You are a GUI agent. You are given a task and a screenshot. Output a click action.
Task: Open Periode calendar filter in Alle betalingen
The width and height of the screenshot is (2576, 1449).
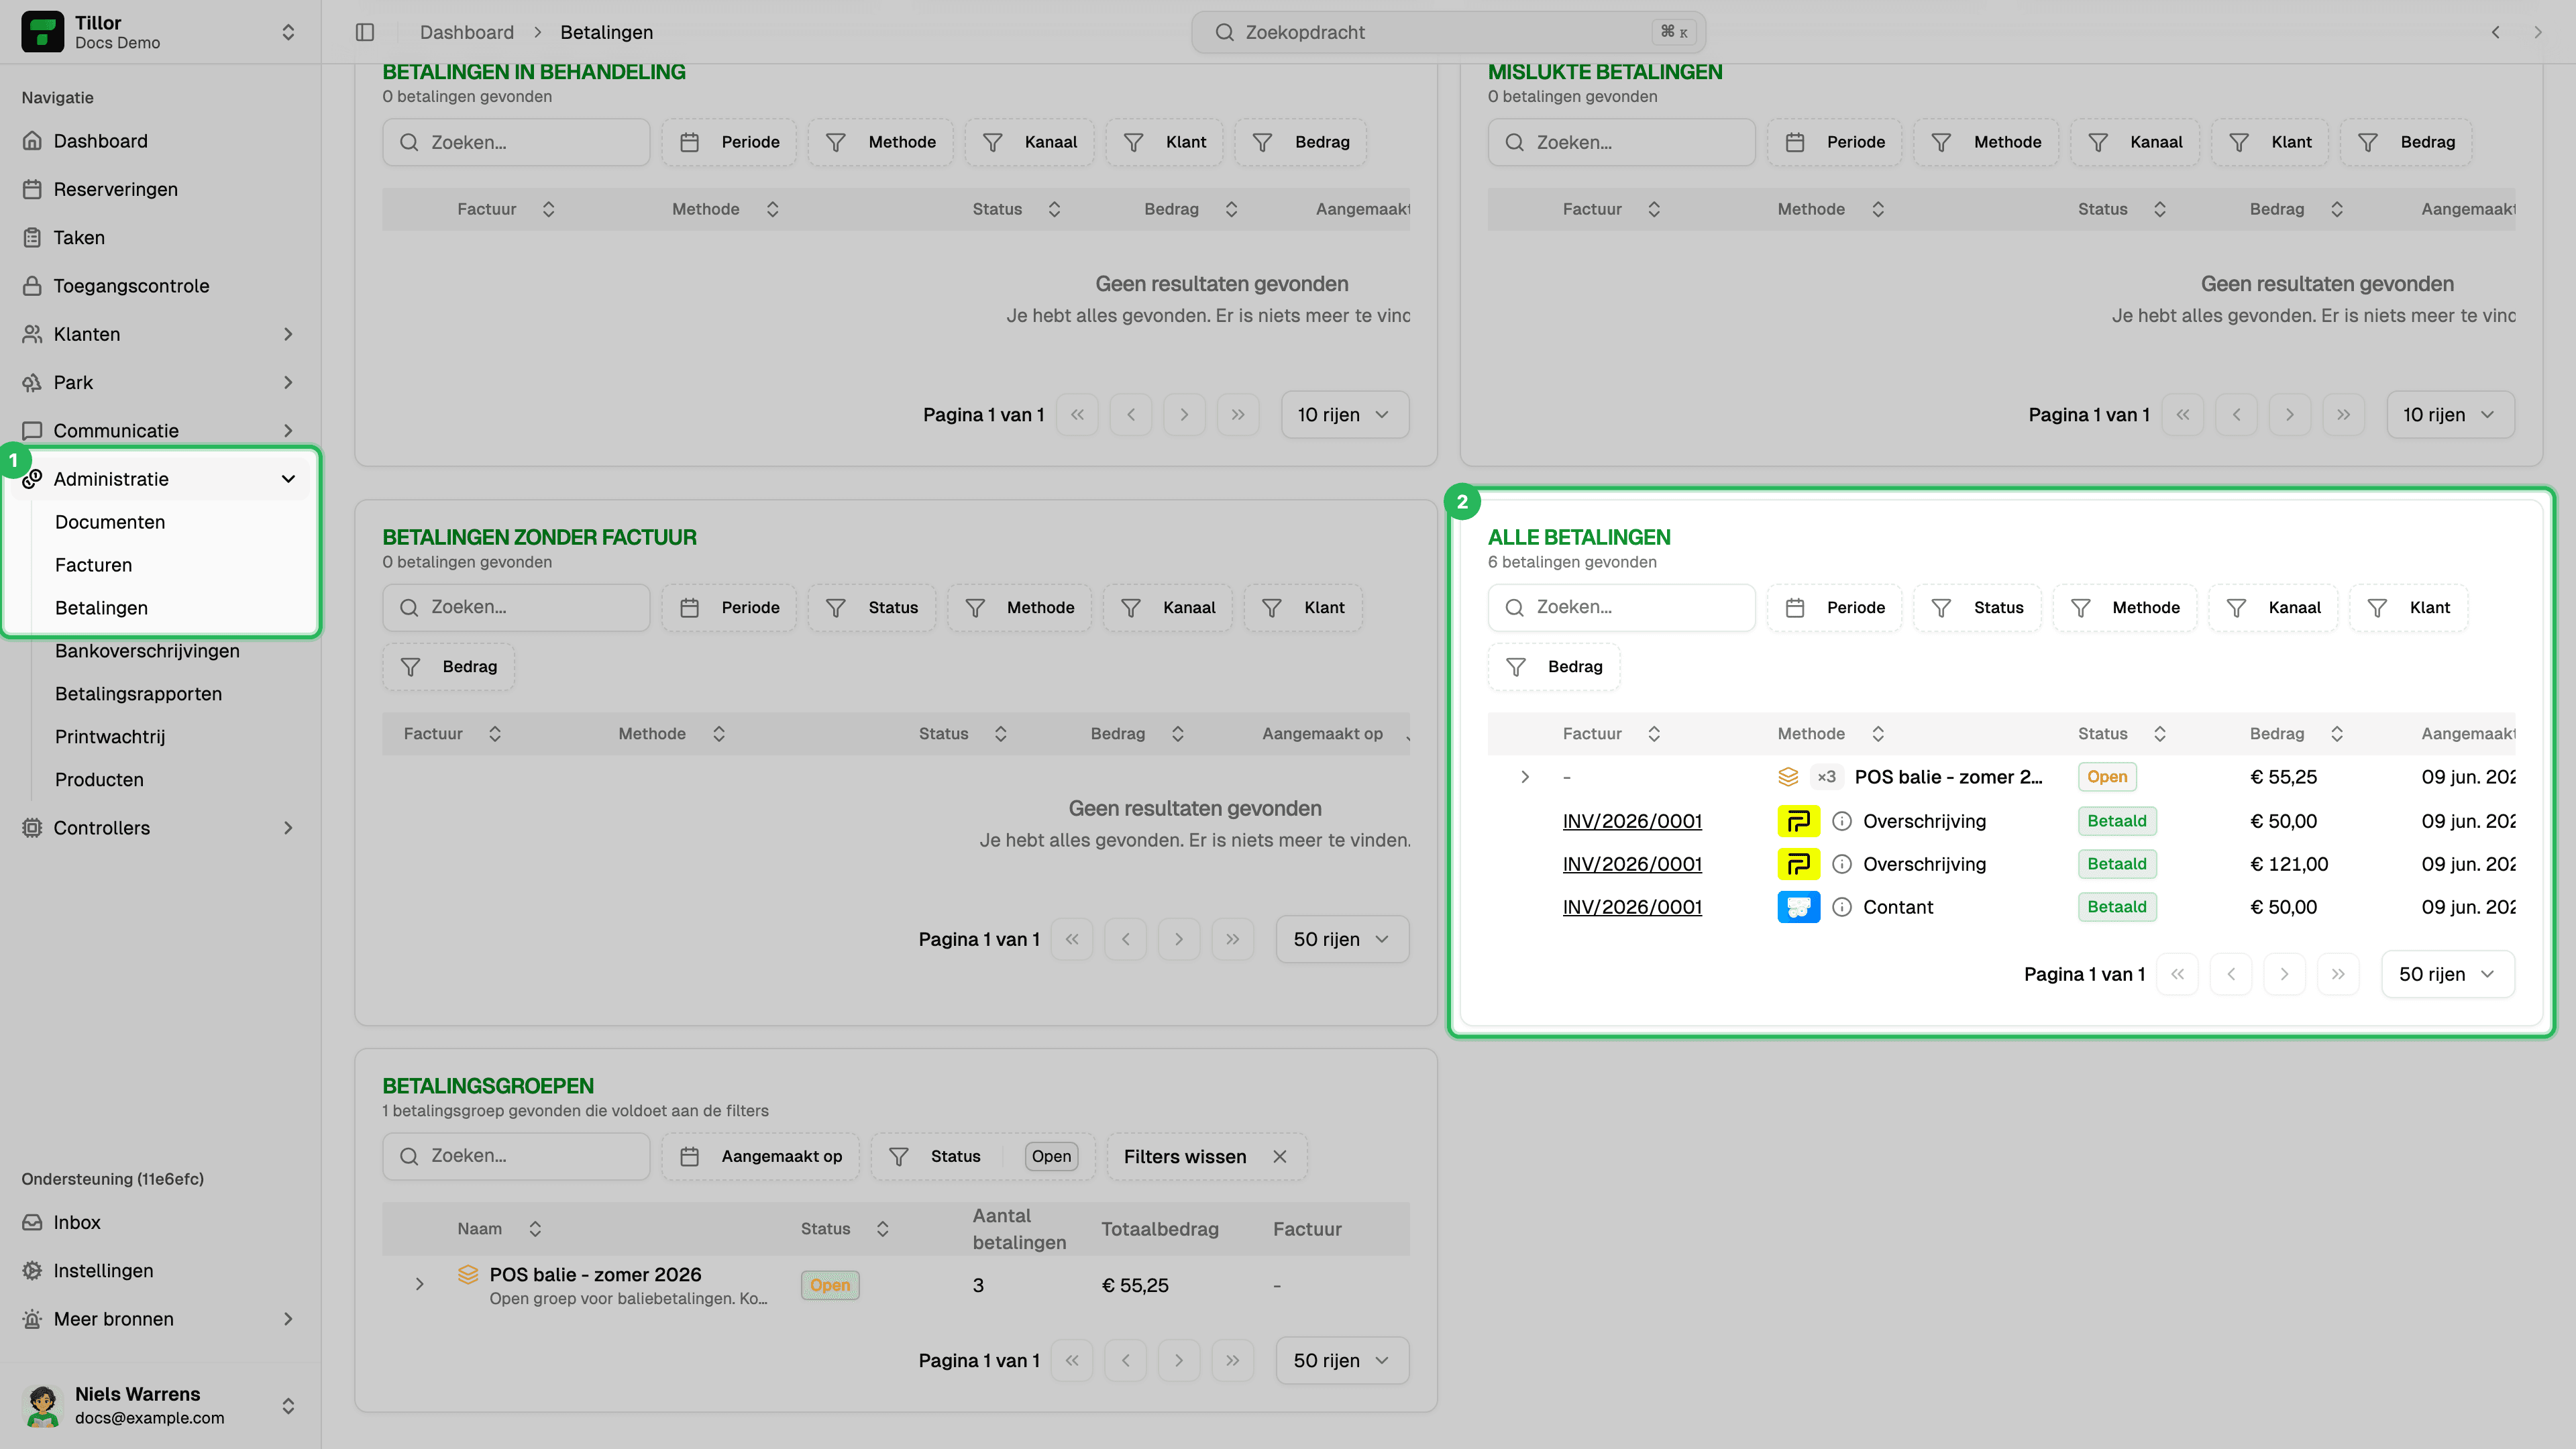click(1835, 608)
